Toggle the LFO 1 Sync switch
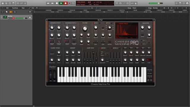190x107 pixels. pyautogui.click(x=103, y=28)
